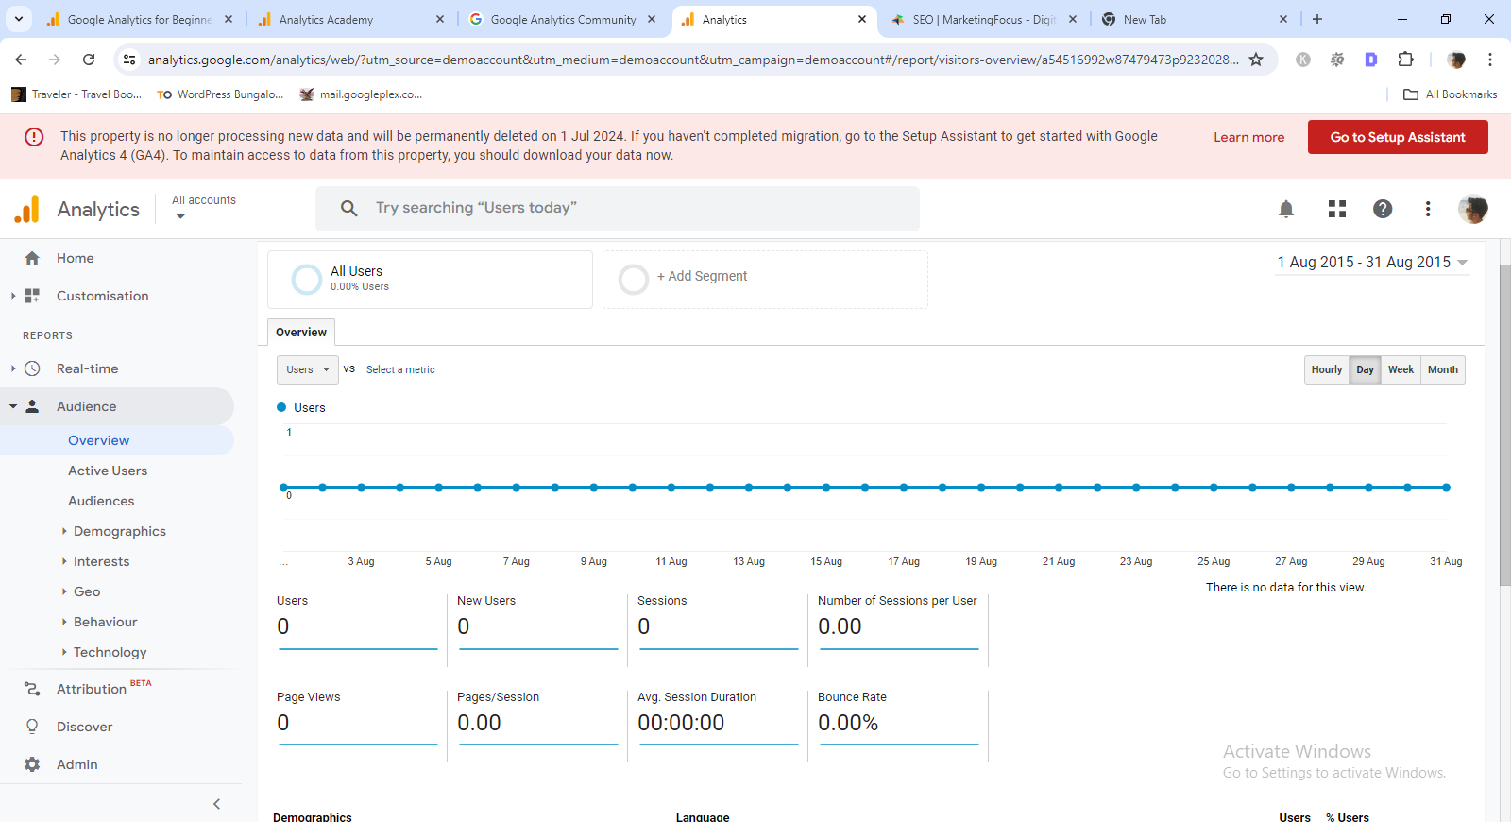Switch chart granularity to Day
This screenshot has height=822, width=1511.
[1366, 369]
